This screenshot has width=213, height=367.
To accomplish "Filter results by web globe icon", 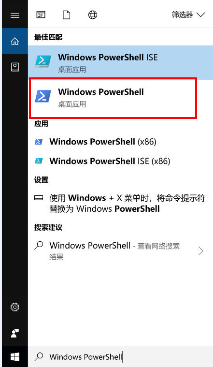I will (x=93, y=15).
